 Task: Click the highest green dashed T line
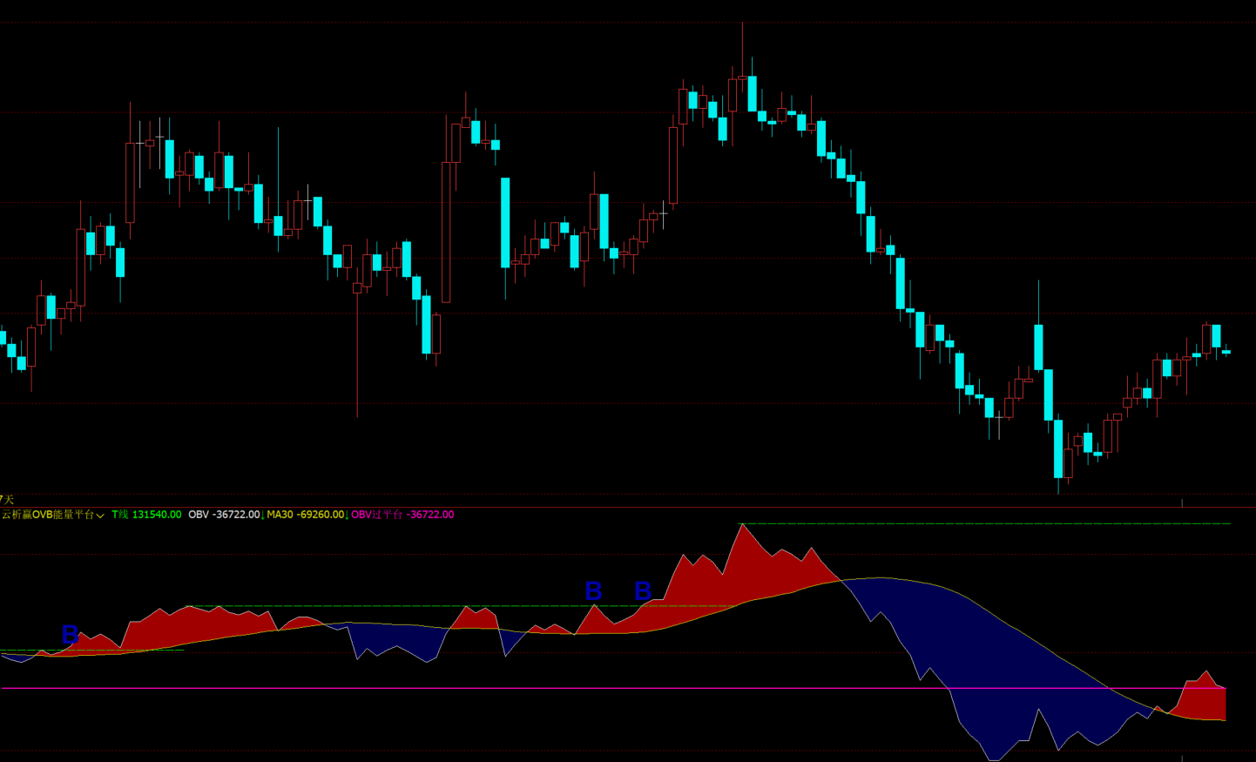point(984,523)
